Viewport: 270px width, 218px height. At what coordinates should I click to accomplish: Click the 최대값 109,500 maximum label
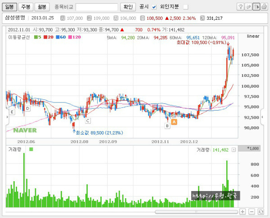point(201,43)
